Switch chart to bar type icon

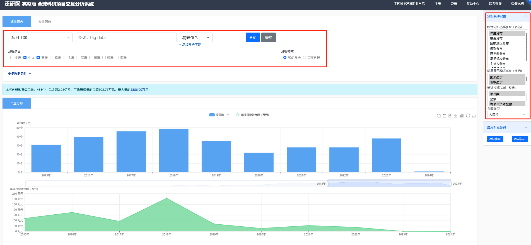(x=462, y=116)
